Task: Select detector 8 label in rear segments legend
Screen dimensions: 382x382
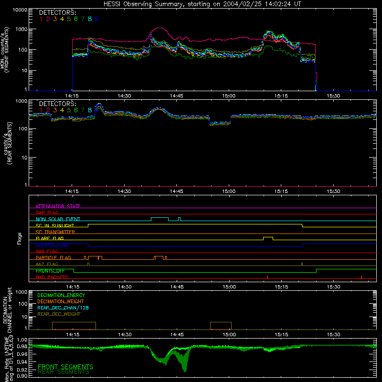Action: (x=90, y=110)
